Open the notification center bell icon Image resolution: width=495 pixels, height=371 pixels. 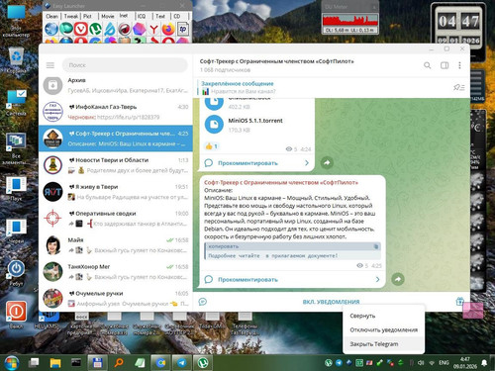(484, 363)
